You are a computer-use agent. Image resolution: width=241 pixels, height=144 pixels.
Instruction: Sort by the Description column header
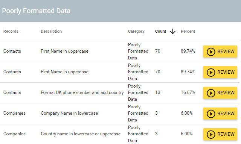coord(51,31)
